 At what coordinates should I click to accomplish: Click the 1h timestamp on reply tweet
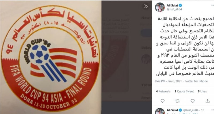(x=203, y=110)
